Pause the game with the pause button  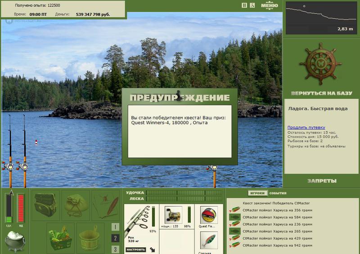[x=244, y=5]
